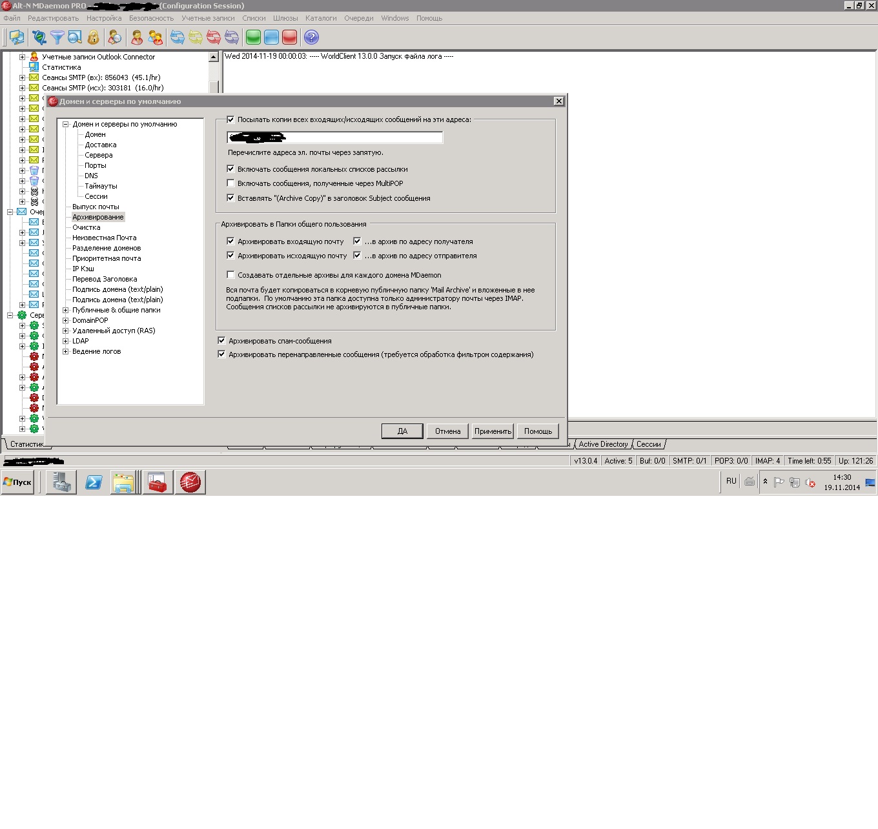
Task: Click the magnifier chart toolbar icon
Action: 75,37
